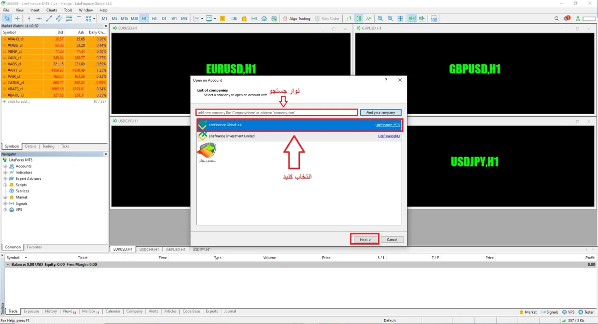
Task: Select the D1 timeframe
Action: [164, 18]
